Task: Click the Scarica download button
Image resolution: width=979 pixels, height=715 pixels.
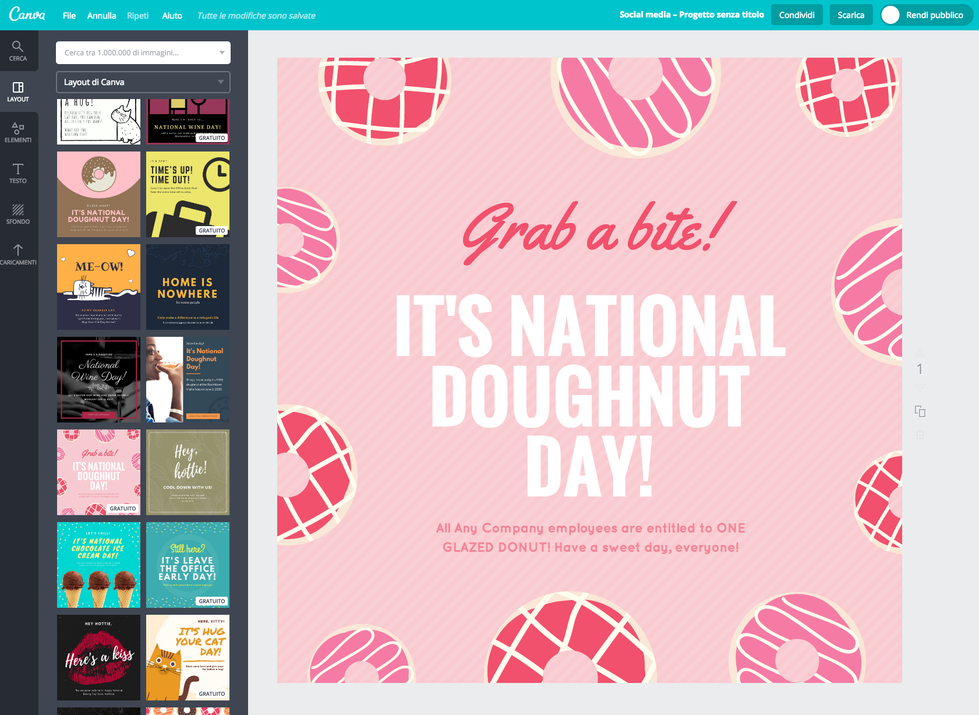Action: click(851, 15)
